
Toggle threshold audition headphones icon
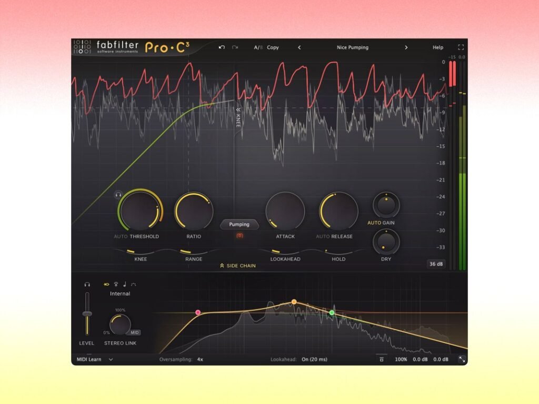[x=118, y=195]
